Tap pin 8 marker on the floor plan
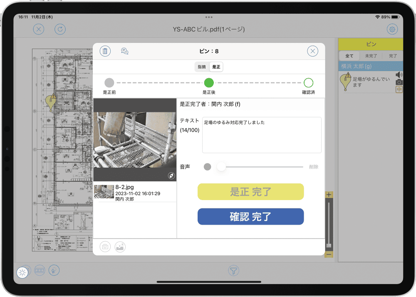 (x=51, y=101)
